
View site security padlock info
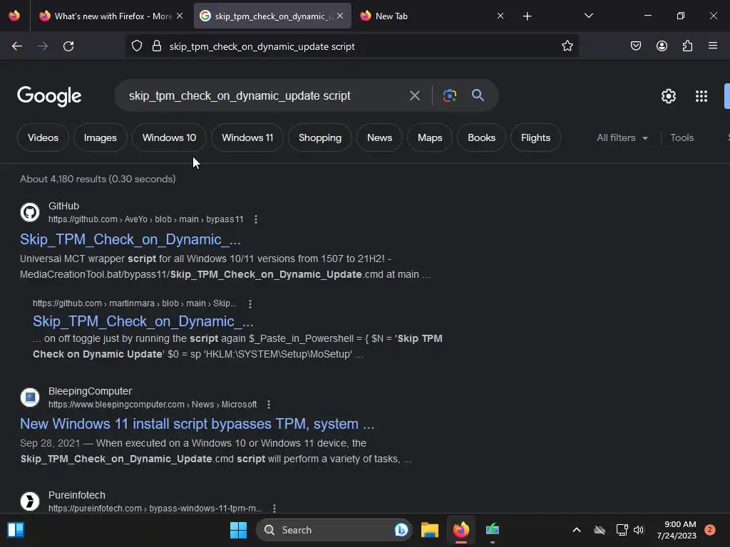tap(157, 46)
